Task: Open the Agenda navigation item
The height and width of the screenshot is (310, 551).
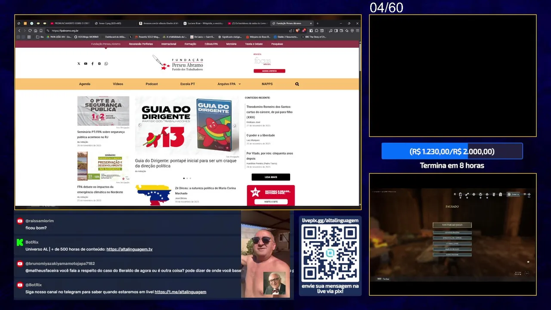Action: click(85, 84)
